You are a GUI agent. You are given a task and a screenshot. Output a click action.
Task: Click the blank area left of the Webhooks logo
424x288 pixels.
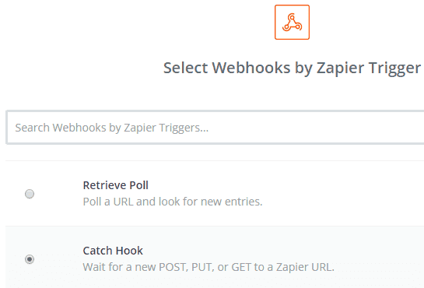135,22
